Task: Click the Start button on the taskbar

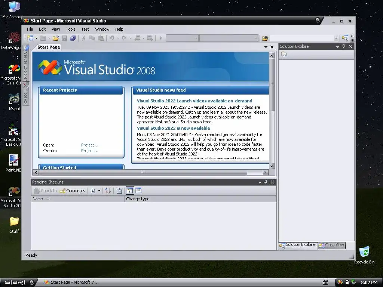Action: click(19, 283)
